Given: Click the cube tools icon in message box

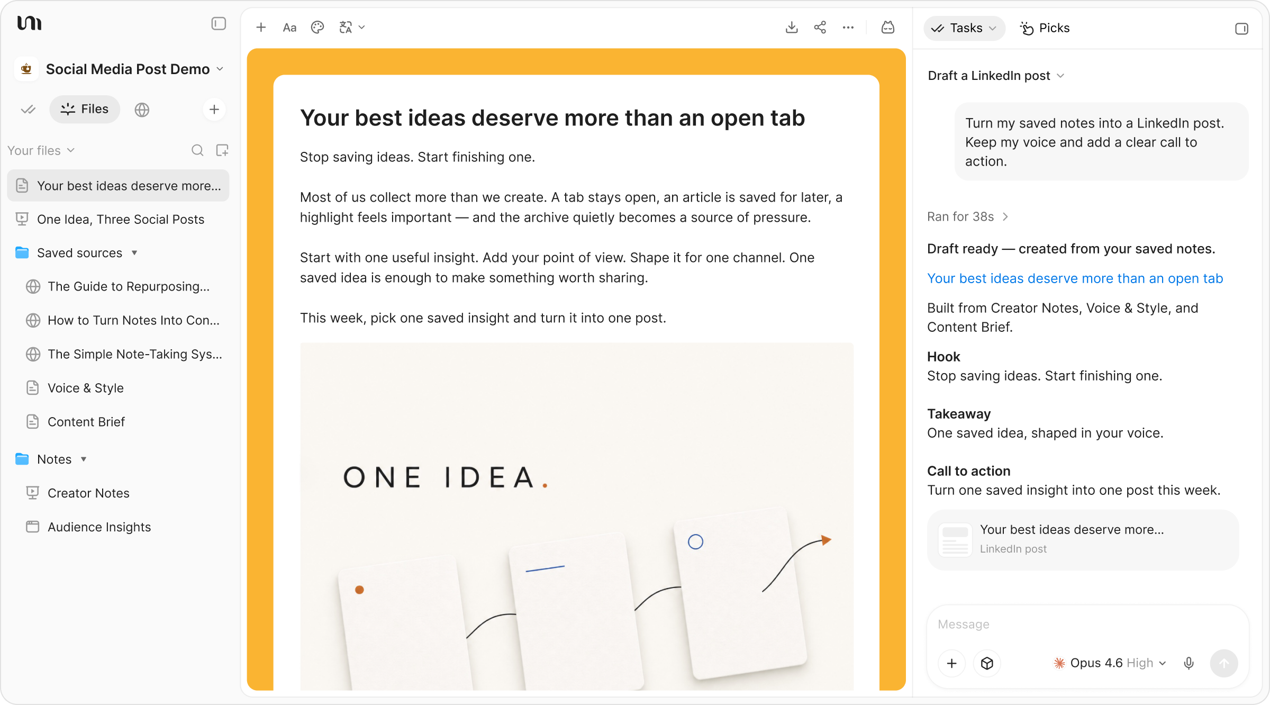Looking at the screenshot, I should click(987, 663).
